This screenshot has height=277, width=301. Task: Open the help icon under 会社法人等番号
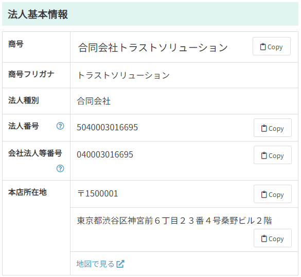pyautogui.click(x=60, y=168)
